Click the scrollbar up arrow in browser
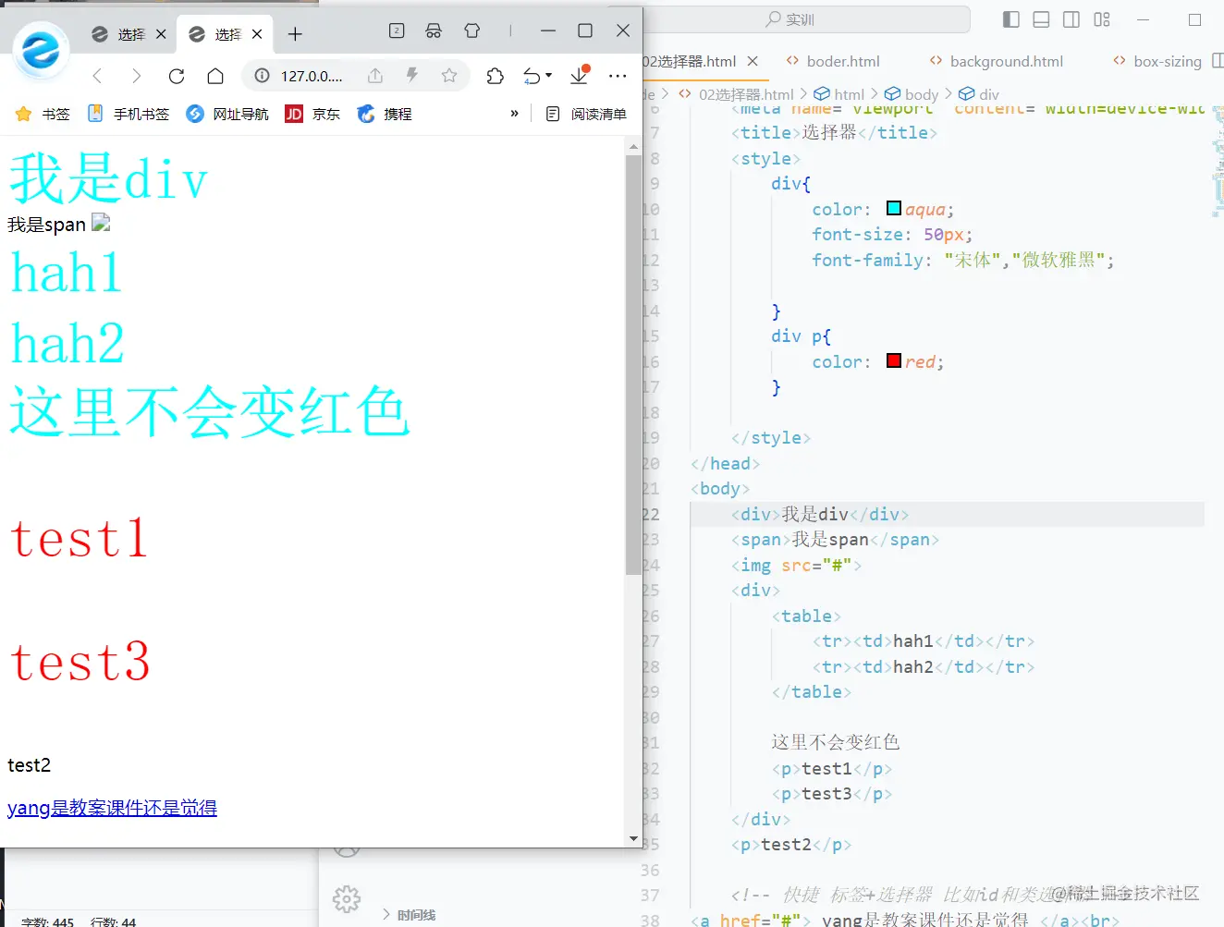The height and width of the screenshot is (927, 1224). (633, 147)
